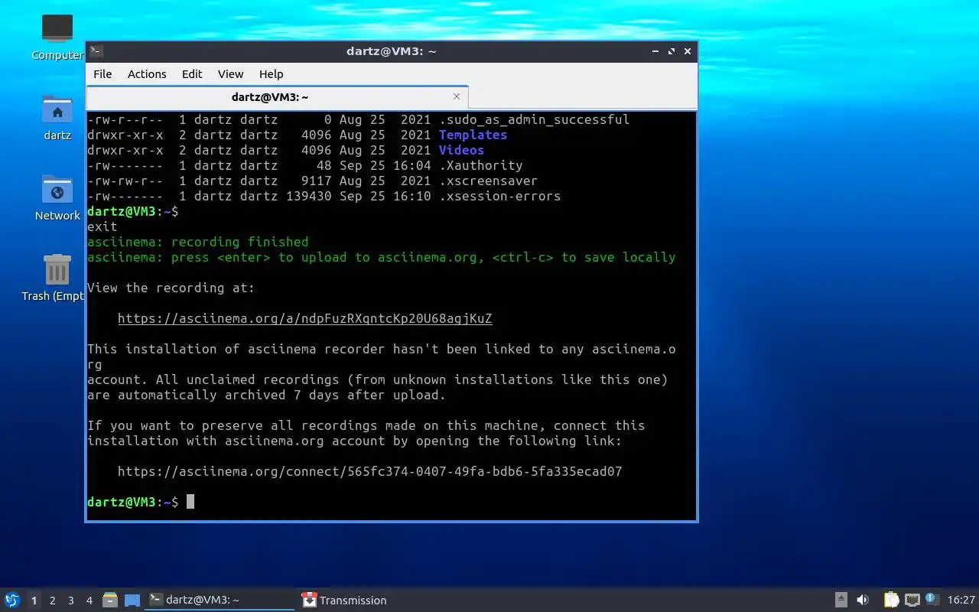
Task: Select the dartz home folder desktop icon
Action: (57, 118)
